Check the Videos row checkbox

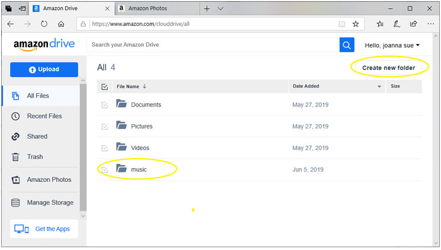click(105, 148)
